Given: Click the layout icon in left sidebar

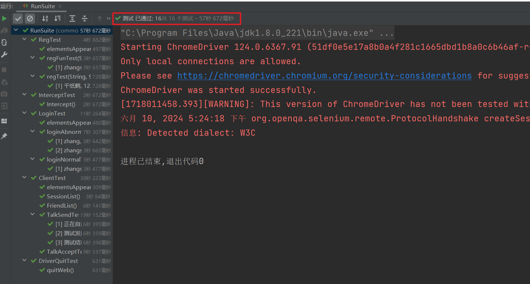Looking at the screenshot, I should point(4,121).
